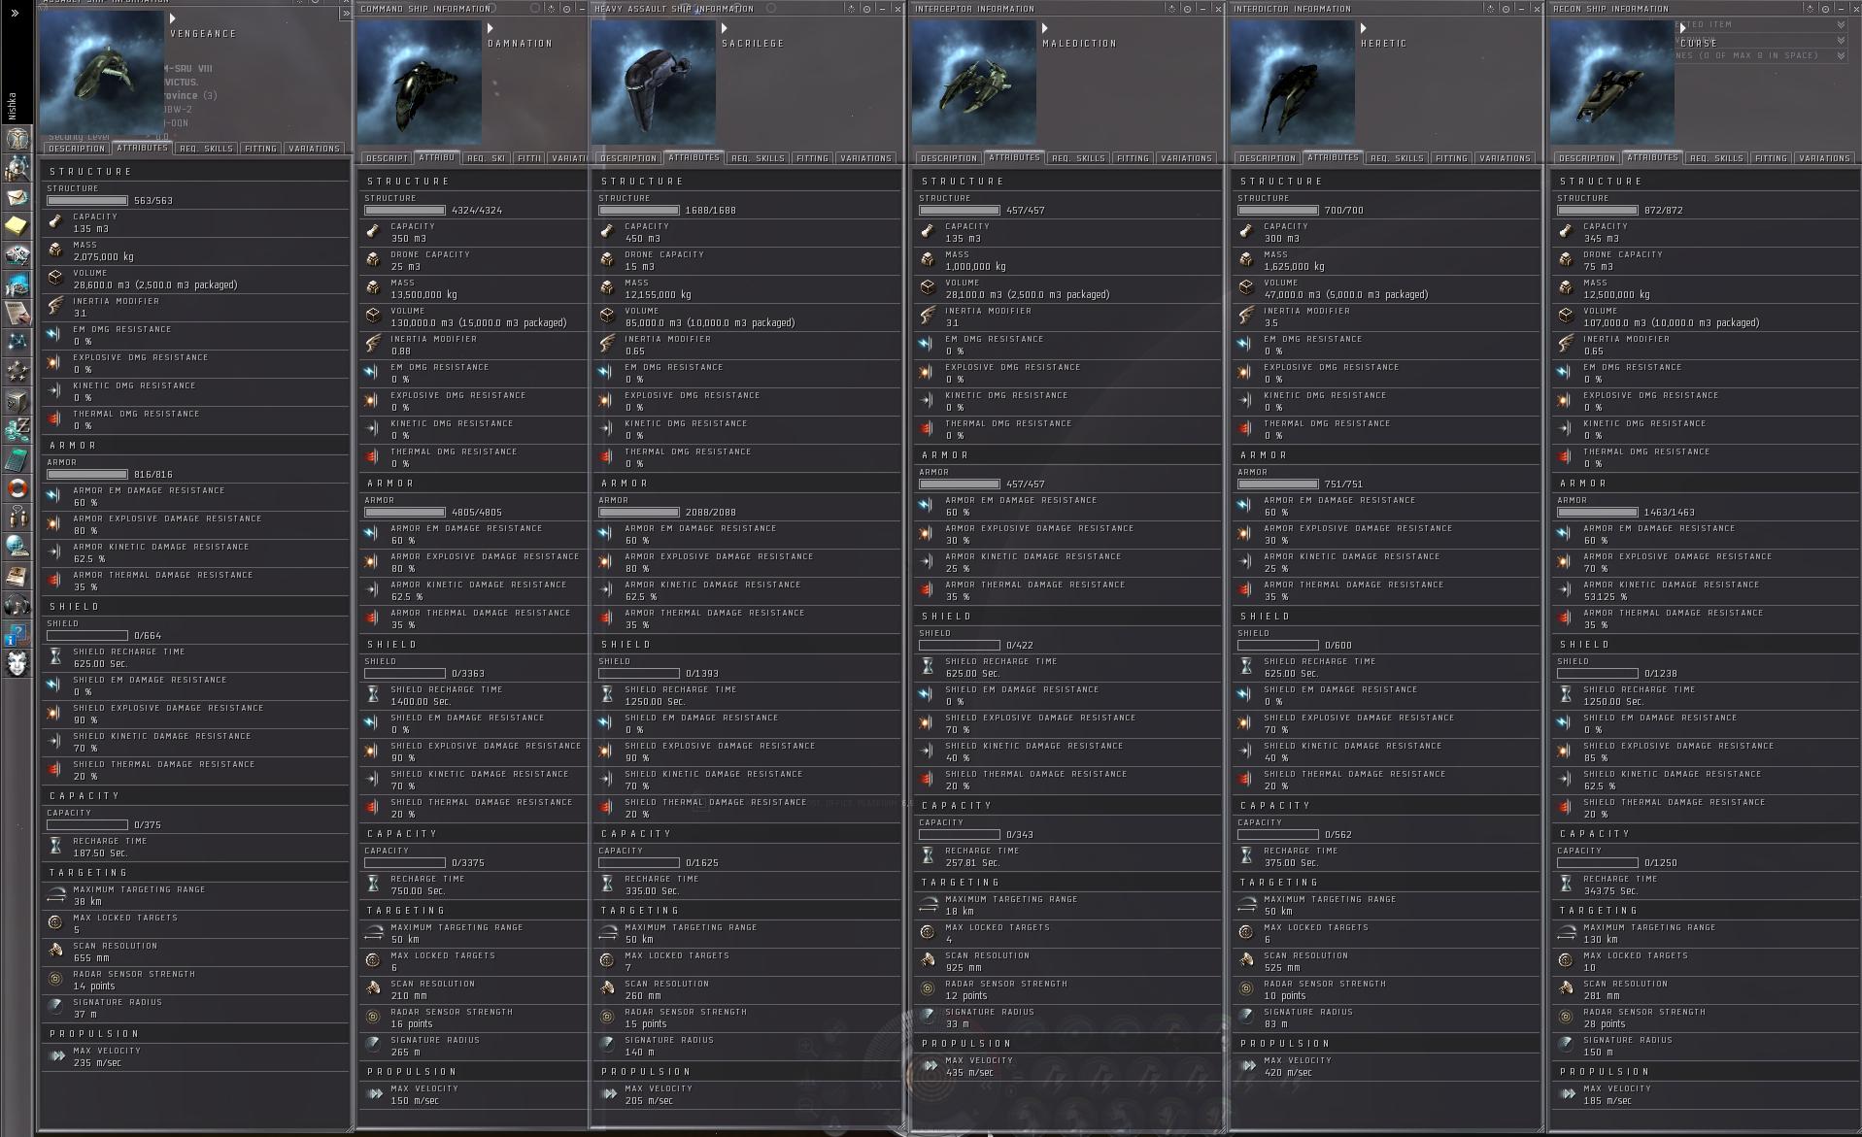1862x1137 pixels.
Task: Switch to Fitting tab in Vengeance window
Action: [260, 149]
